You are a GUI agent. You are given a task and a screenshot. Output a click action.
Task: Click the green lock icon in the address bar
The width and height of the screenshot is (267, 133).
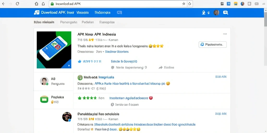click(x=52, y=4)
